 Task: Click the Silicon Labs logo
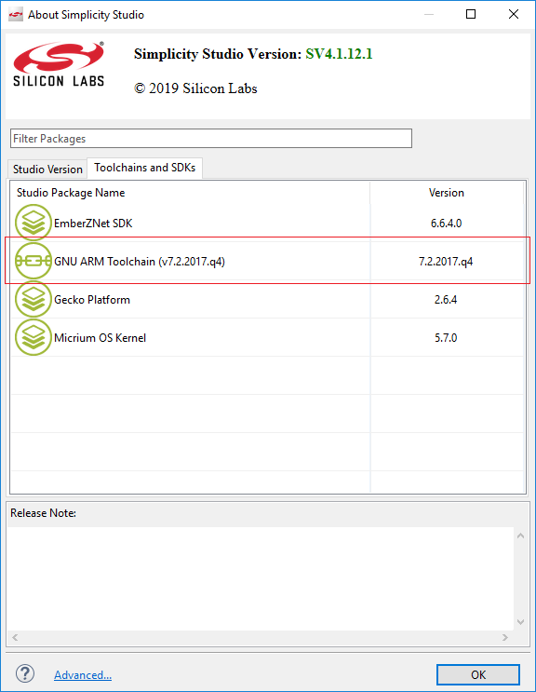[x=59, y=64]
